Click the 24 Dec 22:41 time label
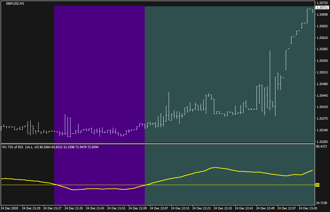330x212 pixels. pyautogui.click(x=244, y=208)
